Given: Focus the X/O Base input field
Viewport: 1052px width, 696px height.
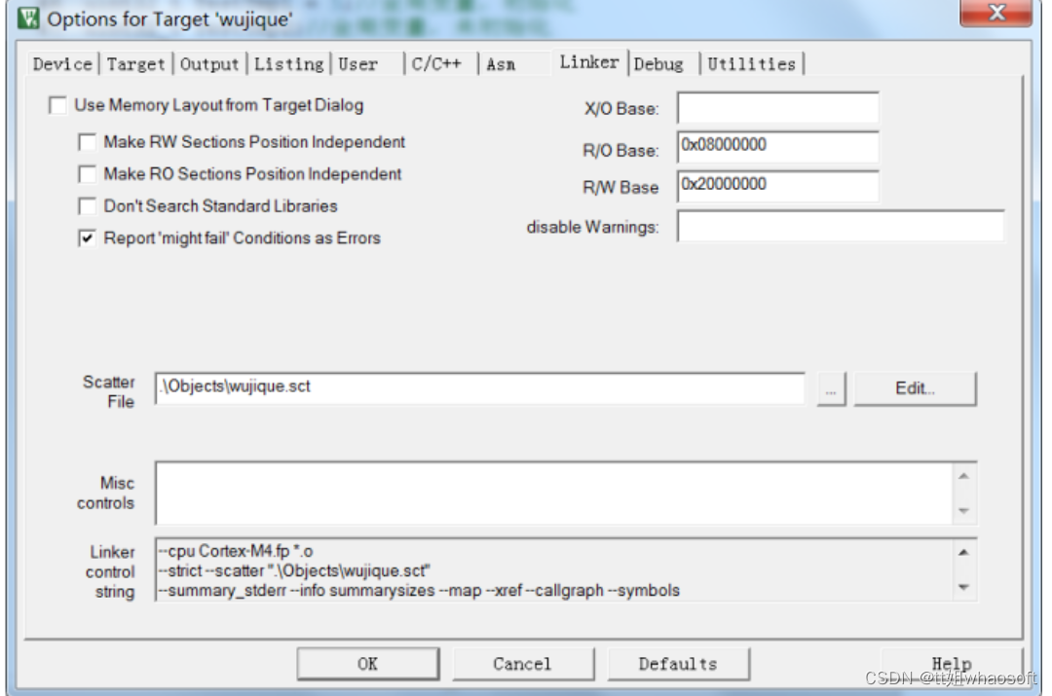Looking at the screenshot, I should pos(777,108).
